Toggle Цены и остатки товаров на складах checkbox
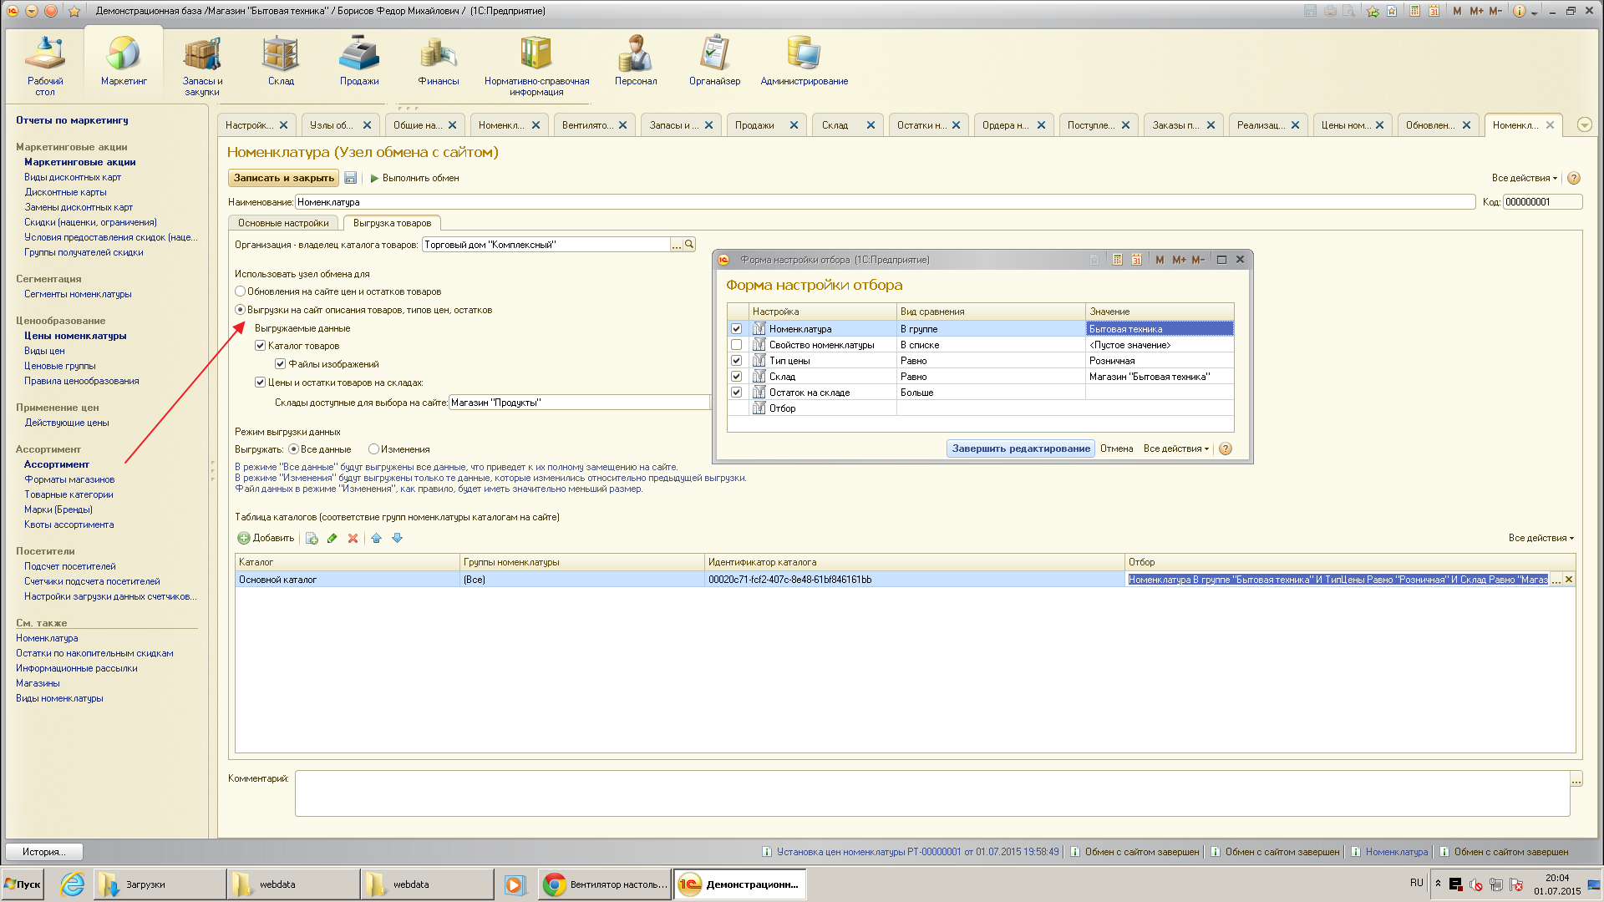The image size is (1604, 902). (260, 383)
